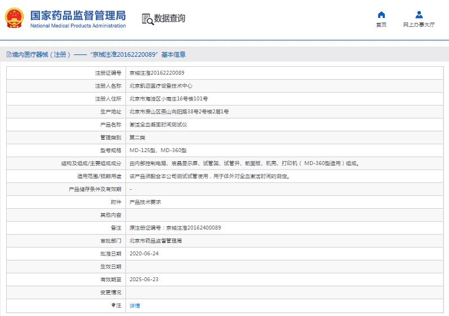
Task: Click the 国家药品监督管理局 title
Action: coord(78,15)
